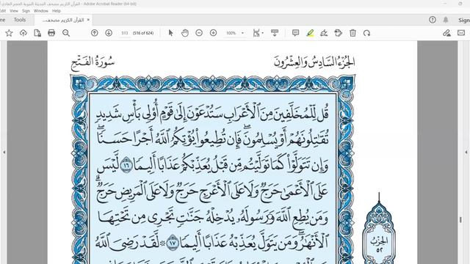Open the zoom percentage dropdown arrow
470x264 pixels.
242,33
